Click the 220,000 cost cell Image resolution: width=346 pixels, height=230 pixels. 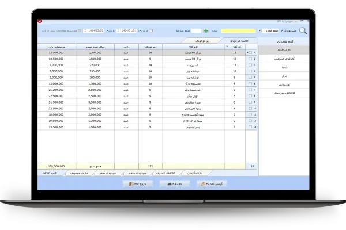click(x=95, y=65)
